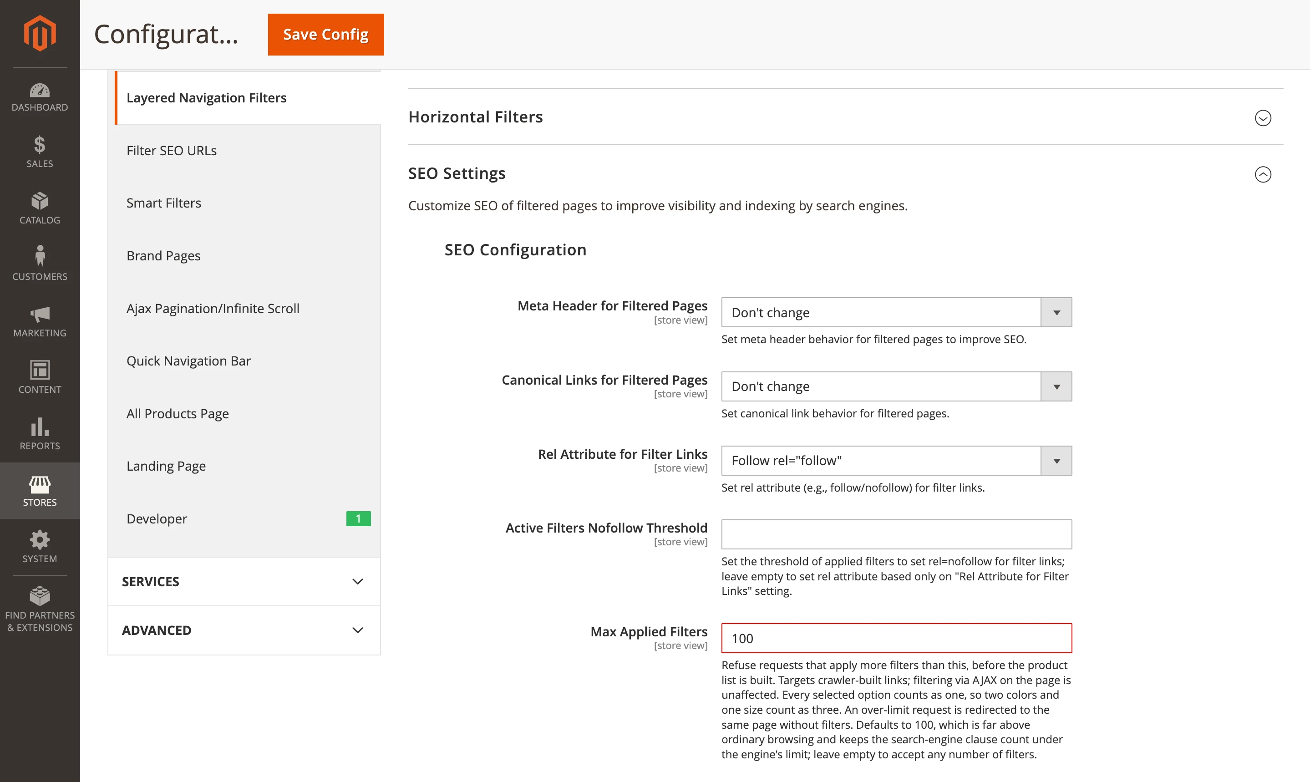The height and width of the screenshot is (782, 1310).
Task: Click the Max Applied Filters field
Action: point(896,638)
